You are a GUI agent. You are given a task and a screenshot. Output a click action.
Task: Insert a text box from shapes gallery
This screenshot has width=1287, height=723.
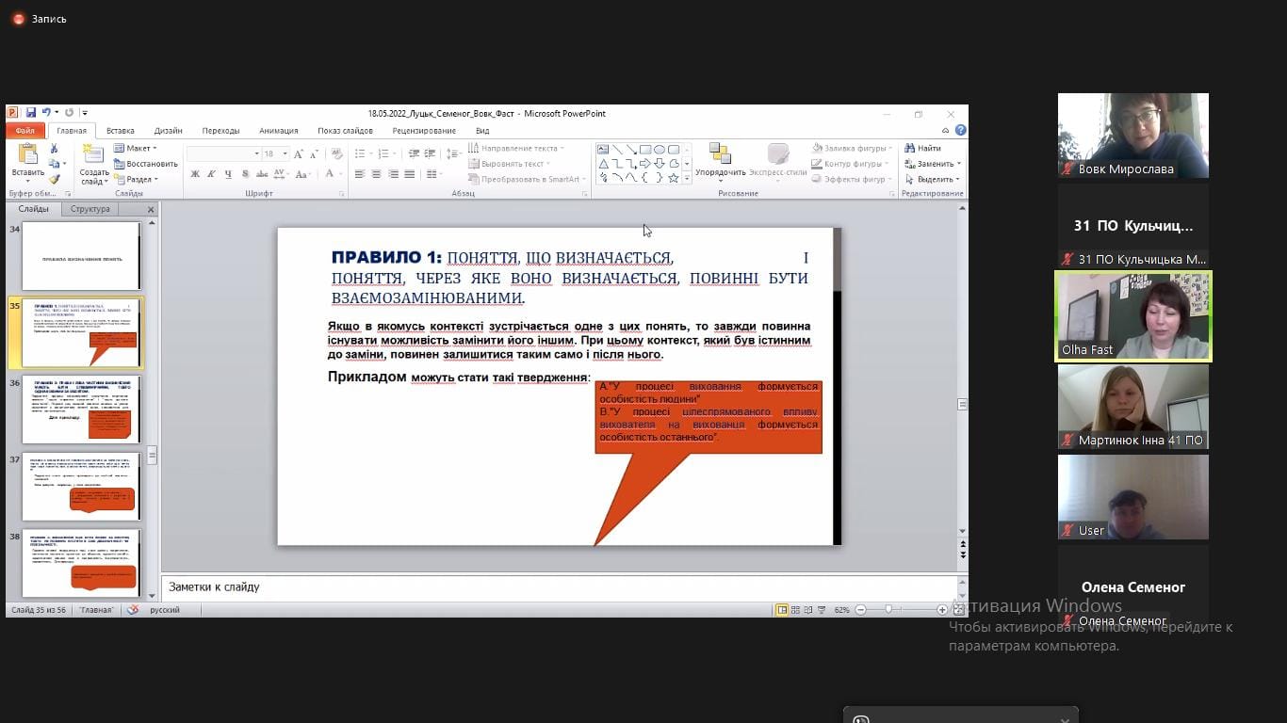[603, 149]
